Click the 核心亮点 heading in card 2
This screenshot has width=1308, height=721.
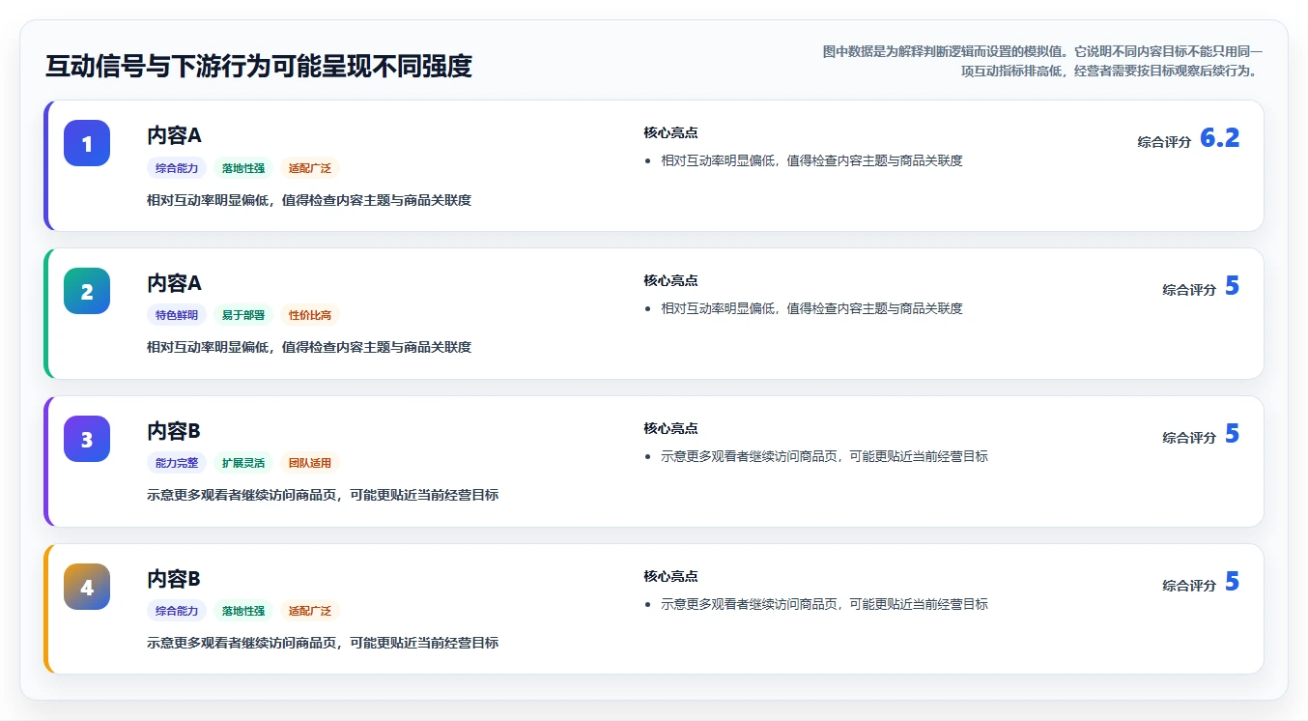tap(670, 280)
